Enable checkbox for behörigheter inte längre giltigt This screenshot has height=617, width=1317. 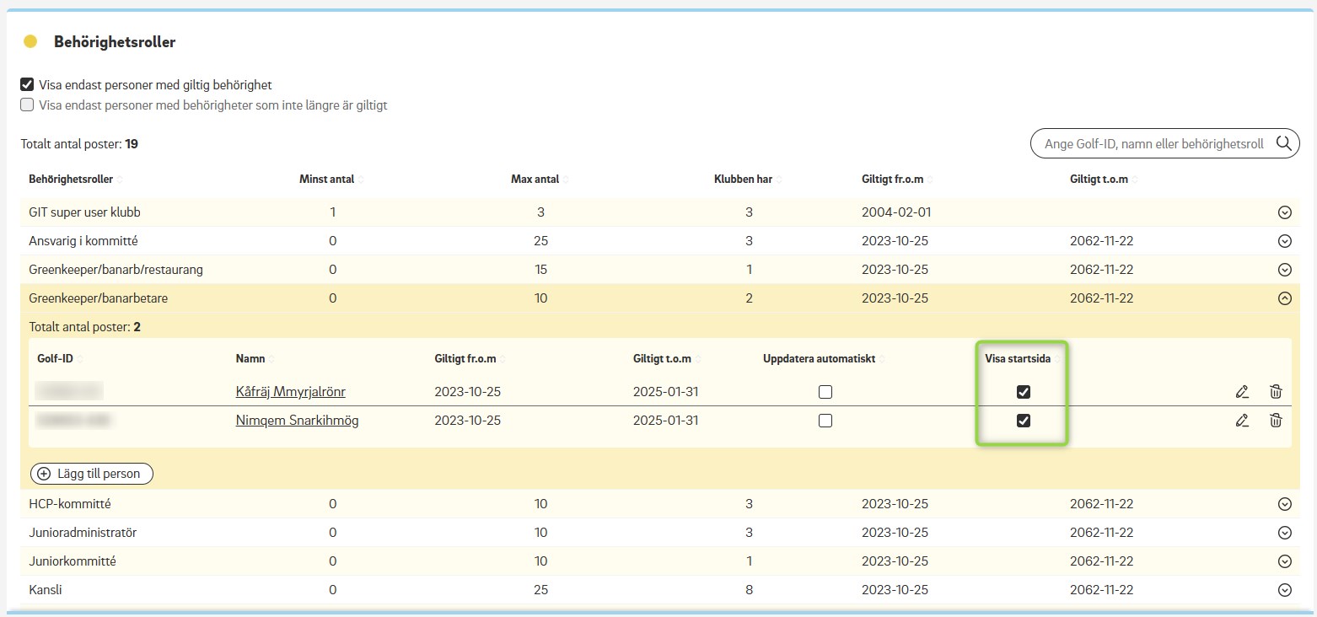27,105
